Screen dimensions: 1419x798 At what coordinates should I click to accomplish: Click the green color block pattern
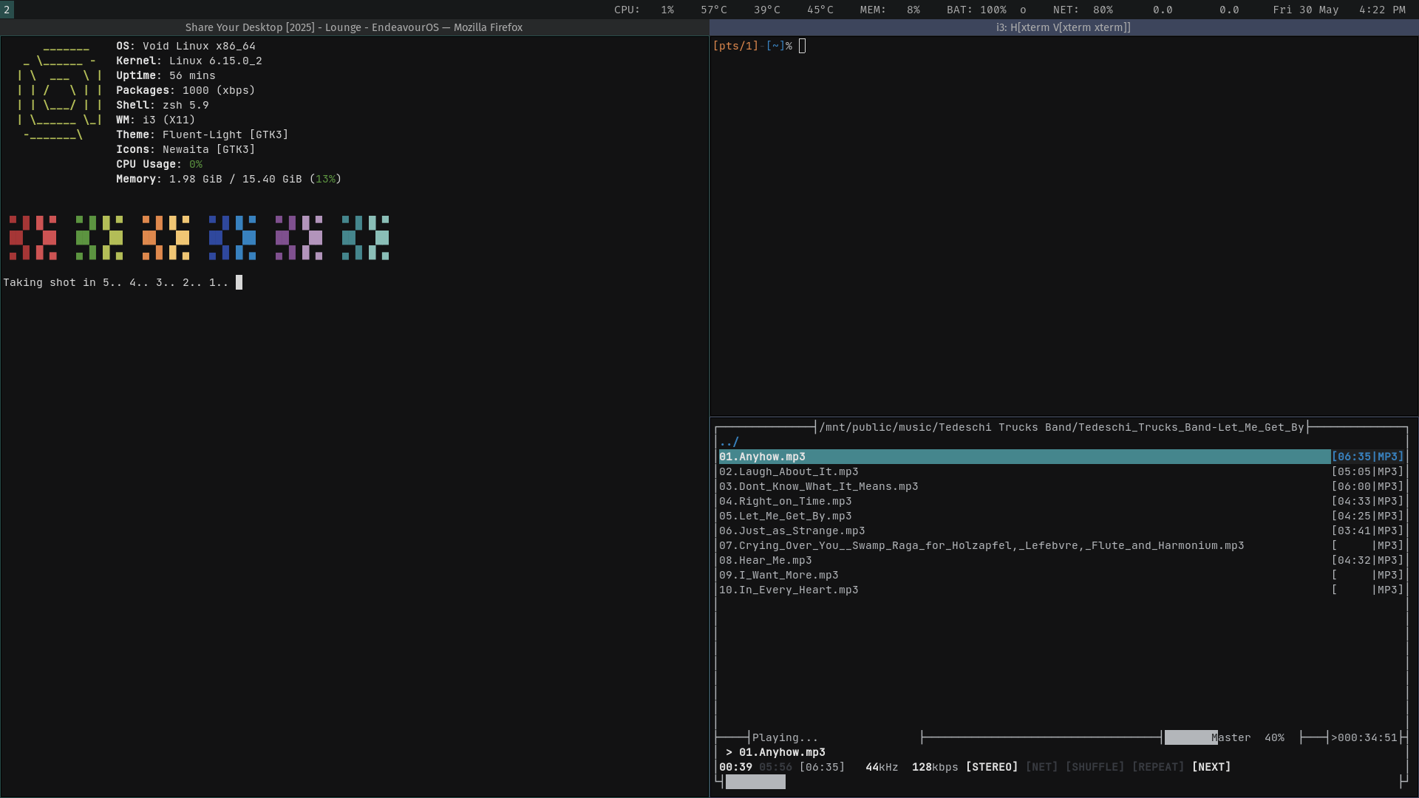(x=100, y=238)
